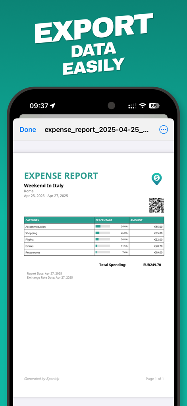This screenshot has width=187, height=406.
Task: Tap the €28.70 amount cell
Action: pos(147,246)
